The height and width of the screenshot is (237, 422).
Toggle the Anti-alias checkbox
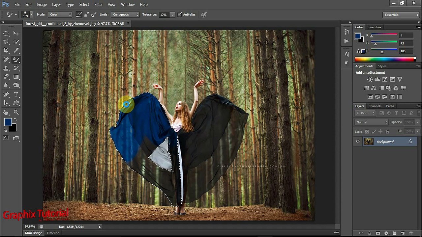pyautogui.click(x=180, y=14)
